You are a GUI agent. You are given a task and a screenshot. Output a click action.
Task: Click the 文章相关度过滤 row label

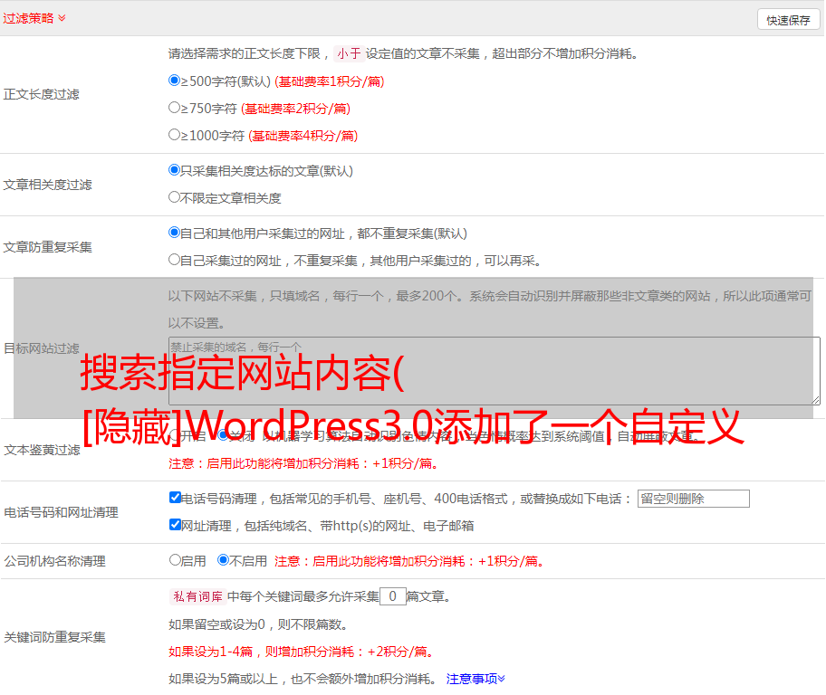47,185
